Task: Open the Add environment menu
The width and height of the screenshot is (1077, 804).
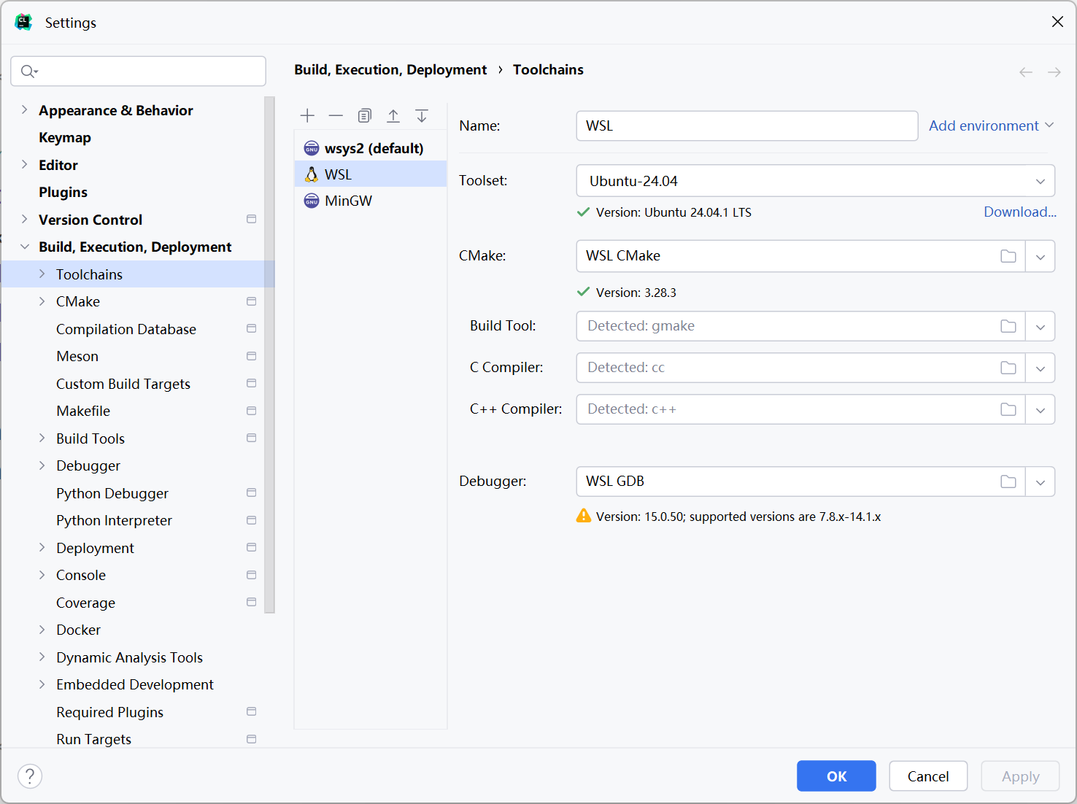Action: (x=991, y=125)
